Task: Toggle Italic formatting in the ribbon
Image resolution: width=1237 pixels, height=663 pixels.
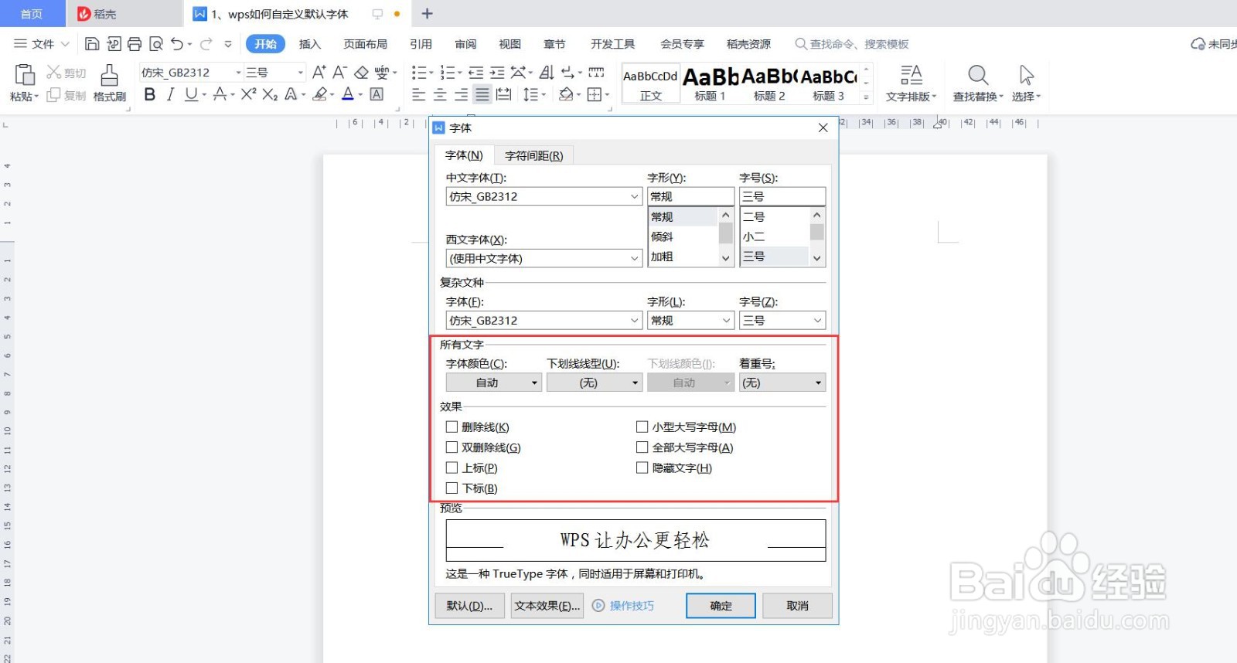Action: point(170,94)
